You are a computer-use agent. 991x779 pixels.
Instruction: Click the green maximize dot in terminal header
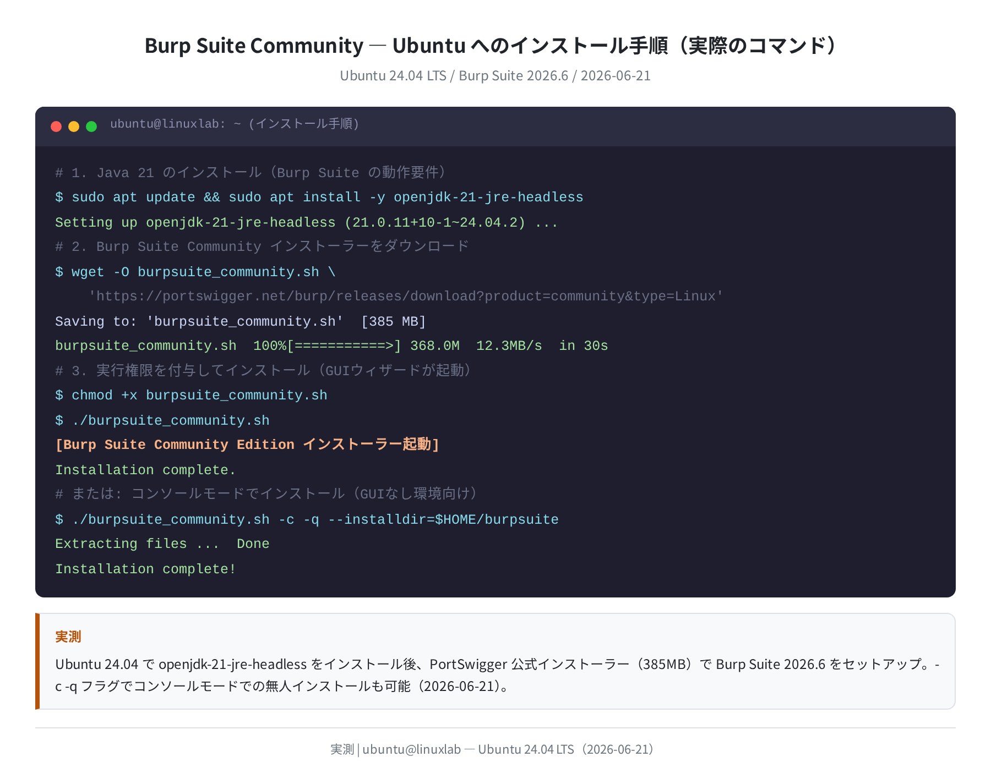point(91,127)
